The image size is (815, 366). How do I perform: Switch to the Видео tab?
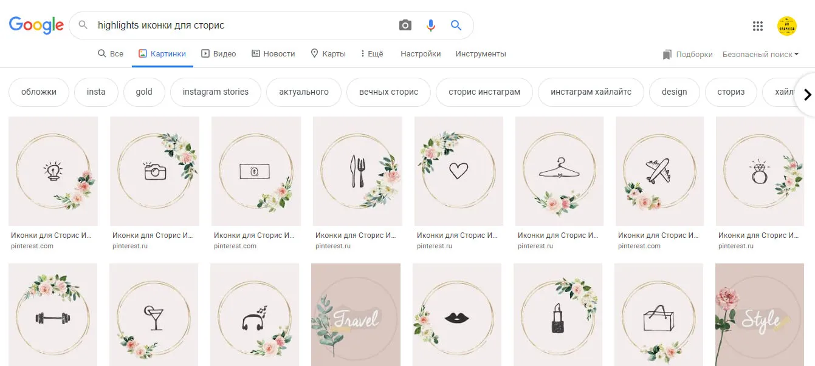219,53
